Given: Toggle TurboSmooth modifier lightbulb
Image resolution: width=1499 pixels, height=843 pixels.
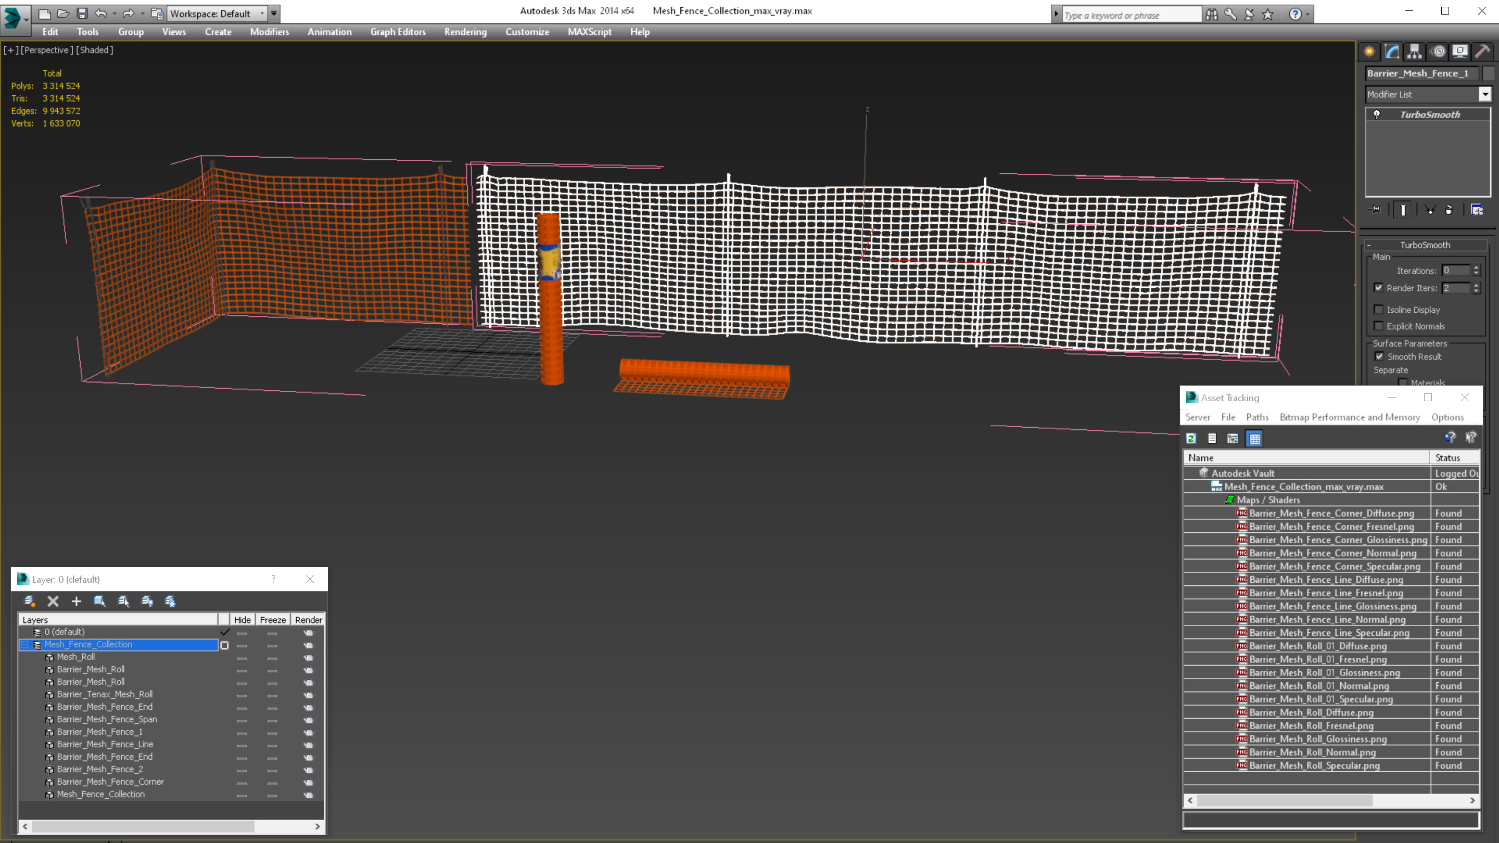Looking at the screenshot, I should click(x=1377, y=114).
